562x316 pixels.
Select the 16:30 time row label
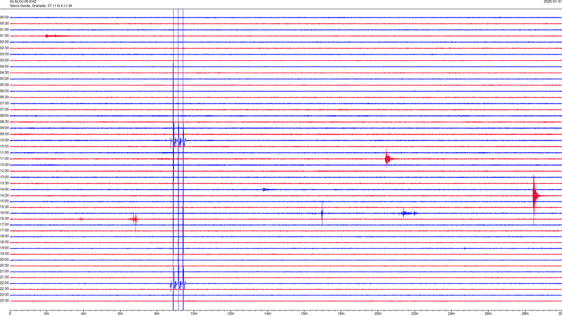coord(4,218)
